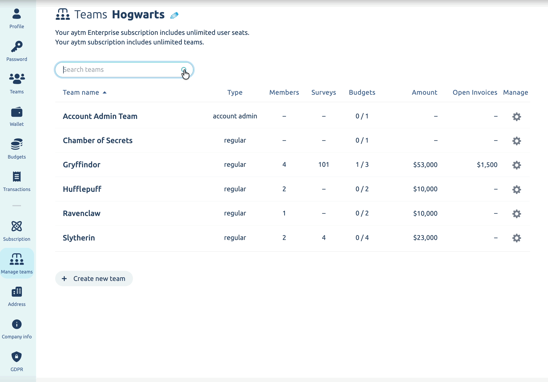Select Manage teams in the sidebar
This screenshot has width=548, height=382.
pos(17,263)
